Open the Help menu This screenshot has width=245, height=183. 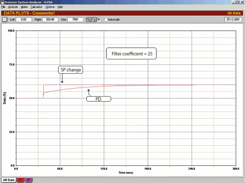[x=60, y=7]
